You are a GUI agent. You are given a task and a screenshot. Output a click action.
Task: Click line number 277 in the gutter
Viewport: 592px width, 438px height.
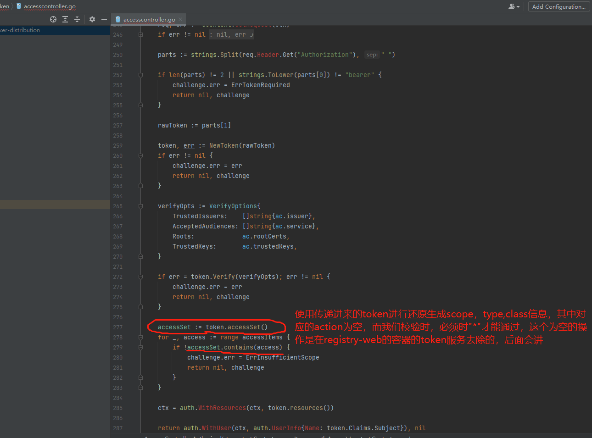pos(117,327)
